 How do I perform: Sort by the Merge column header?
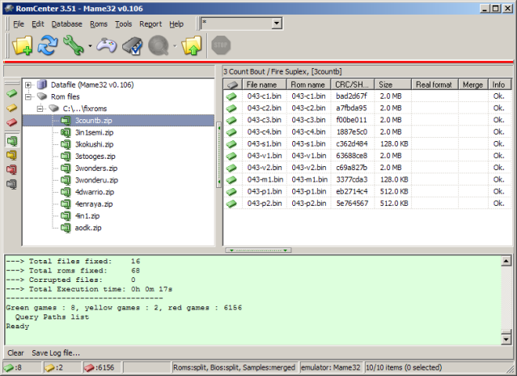tap(473, 84)
